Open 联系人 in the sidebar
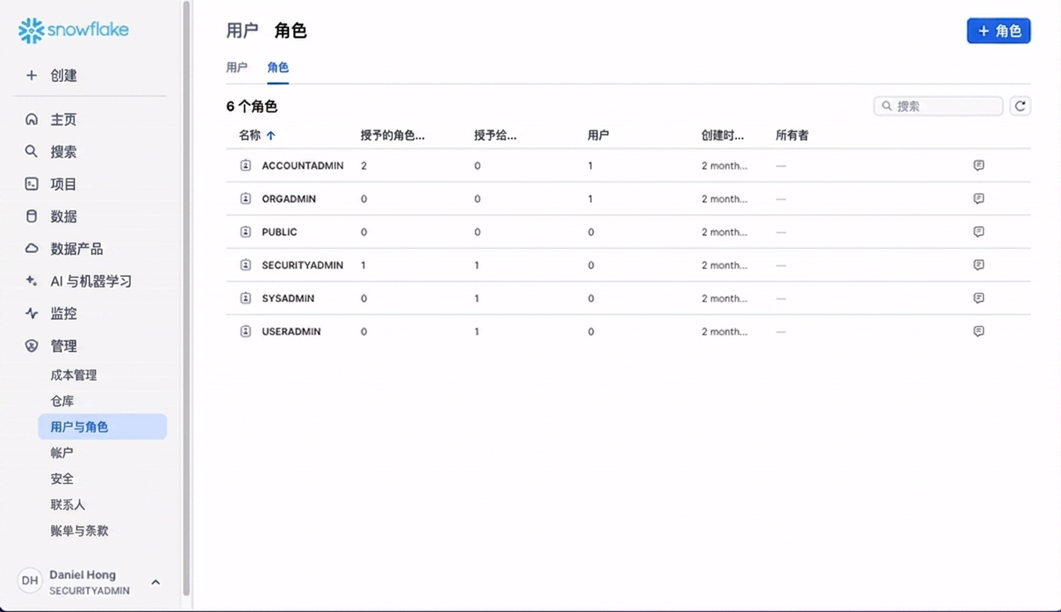 click(x=68, y=505)
